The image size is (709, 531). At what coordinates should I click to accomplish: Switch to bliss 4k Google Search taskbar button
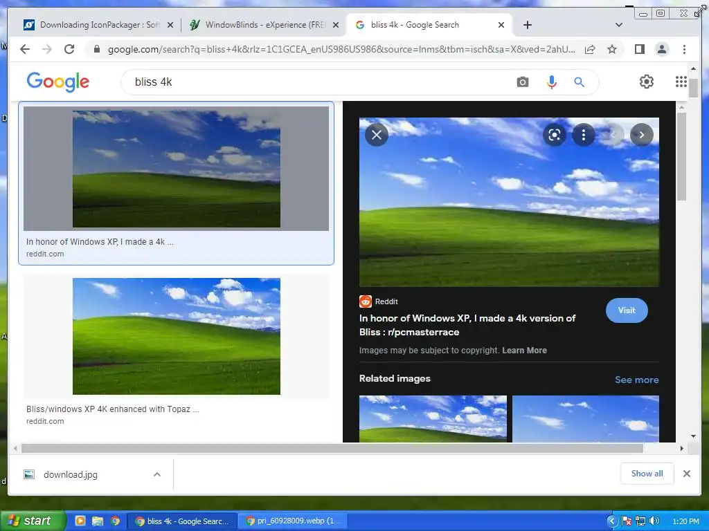(x=182, y=521)
